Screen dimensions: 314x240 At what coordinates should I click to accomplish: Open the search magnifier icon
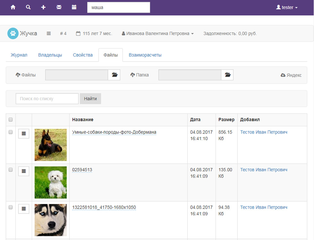click(x=28, y=7)
